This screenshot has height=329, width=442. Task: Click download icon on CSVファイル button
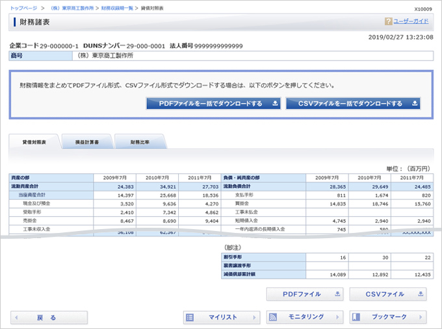click(421, 294)
